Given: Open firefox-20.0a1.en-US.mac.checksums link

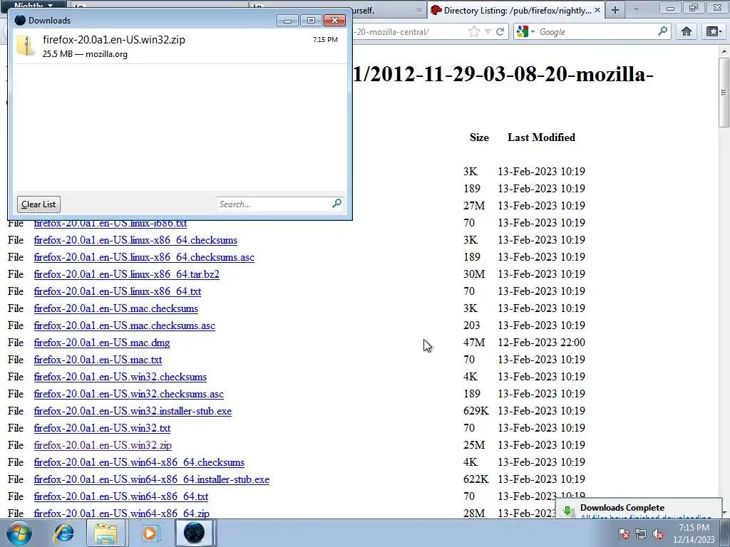Looking at the screenshot, I should [116, 308].
